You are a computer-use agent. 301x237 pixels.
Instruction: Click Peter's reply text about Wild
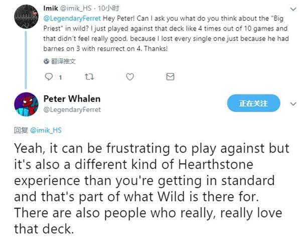[x=152, y=188]
